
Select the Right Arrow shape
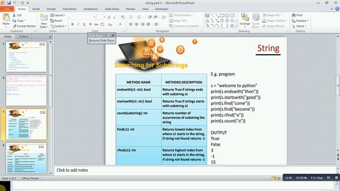click(222, 21)
